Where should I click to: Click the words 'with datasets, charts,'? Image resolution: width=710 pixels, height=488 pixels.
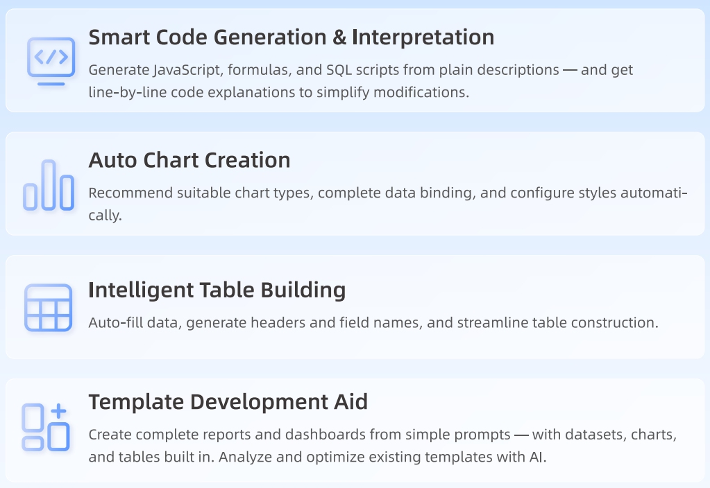(605, 435)
